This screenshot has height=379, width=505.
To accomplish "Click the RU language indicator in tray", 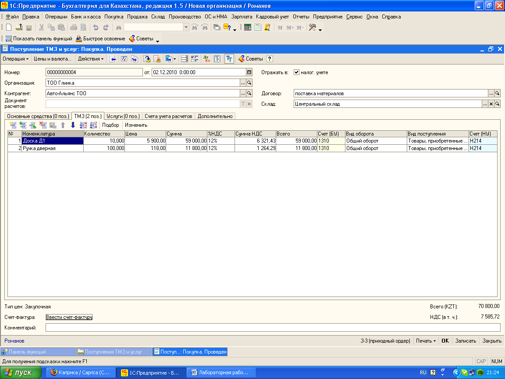I will pyautogui.click(x=423, y=372).
